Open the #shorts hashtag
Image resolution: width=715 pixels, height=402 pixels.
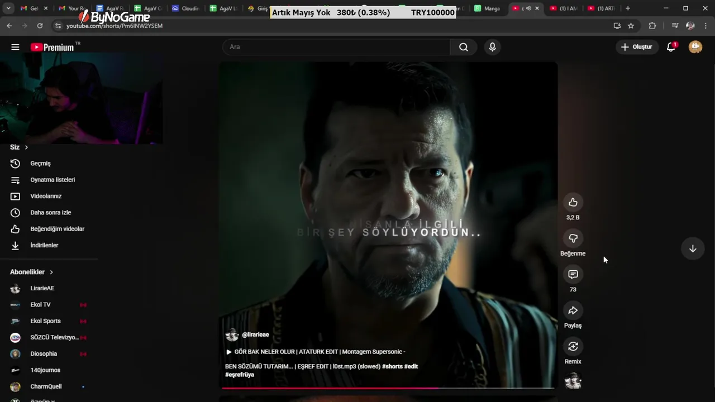392,366
